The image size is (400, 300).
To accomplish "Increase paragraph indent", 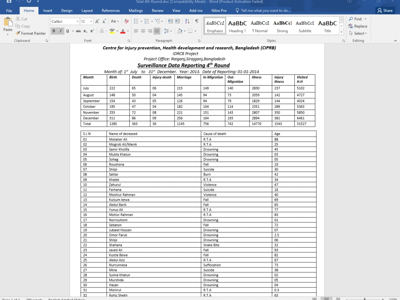I will pyautogui.click(x=178, y=21).
